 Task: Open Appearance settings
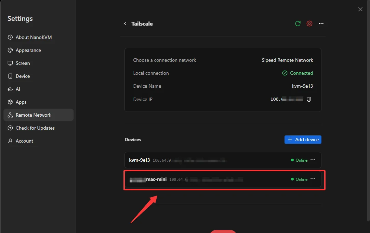pos(38,50)
